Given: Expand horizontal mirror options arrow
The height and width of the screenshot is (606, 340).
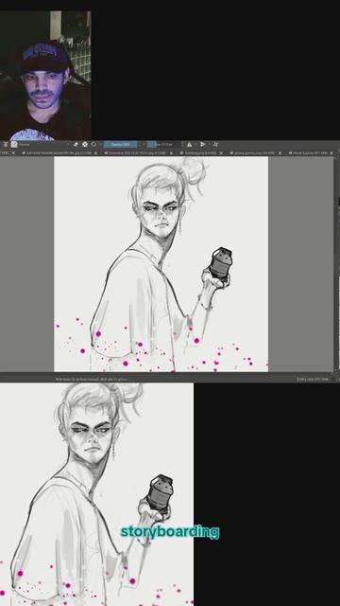Looking at the screenshot, I should click(x=195, y=144).
